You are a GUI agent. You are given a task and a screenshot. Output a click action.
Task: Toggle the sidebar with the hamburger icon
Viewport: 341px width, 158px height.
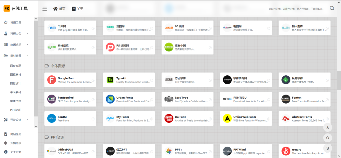pos(45,9)
